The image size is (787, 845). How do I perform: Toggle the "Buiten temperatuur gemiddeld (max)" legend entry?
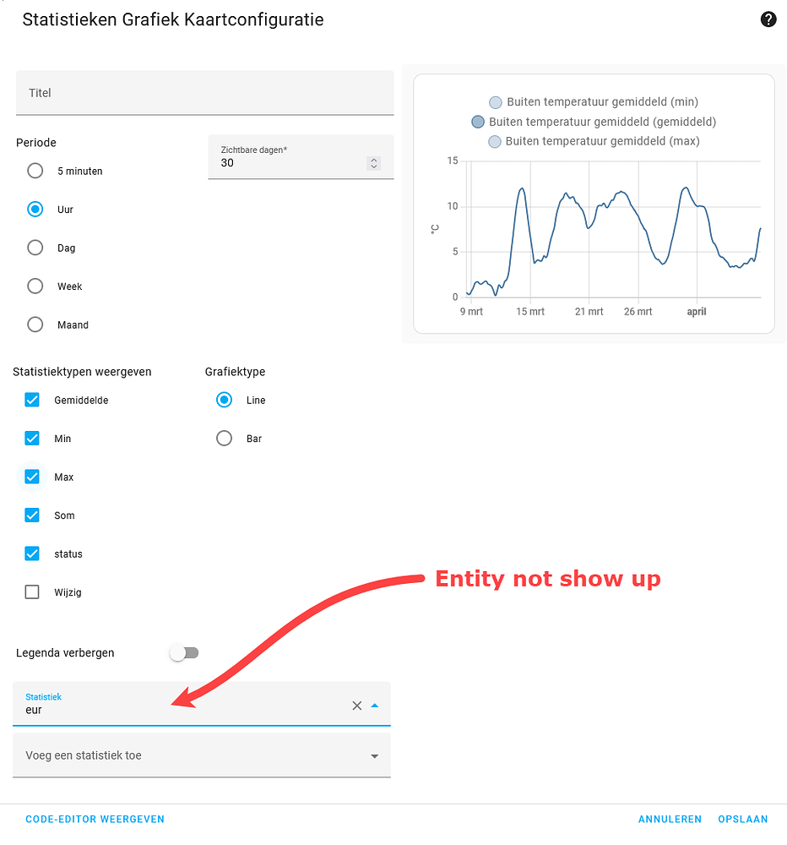(x=495, y=140)
